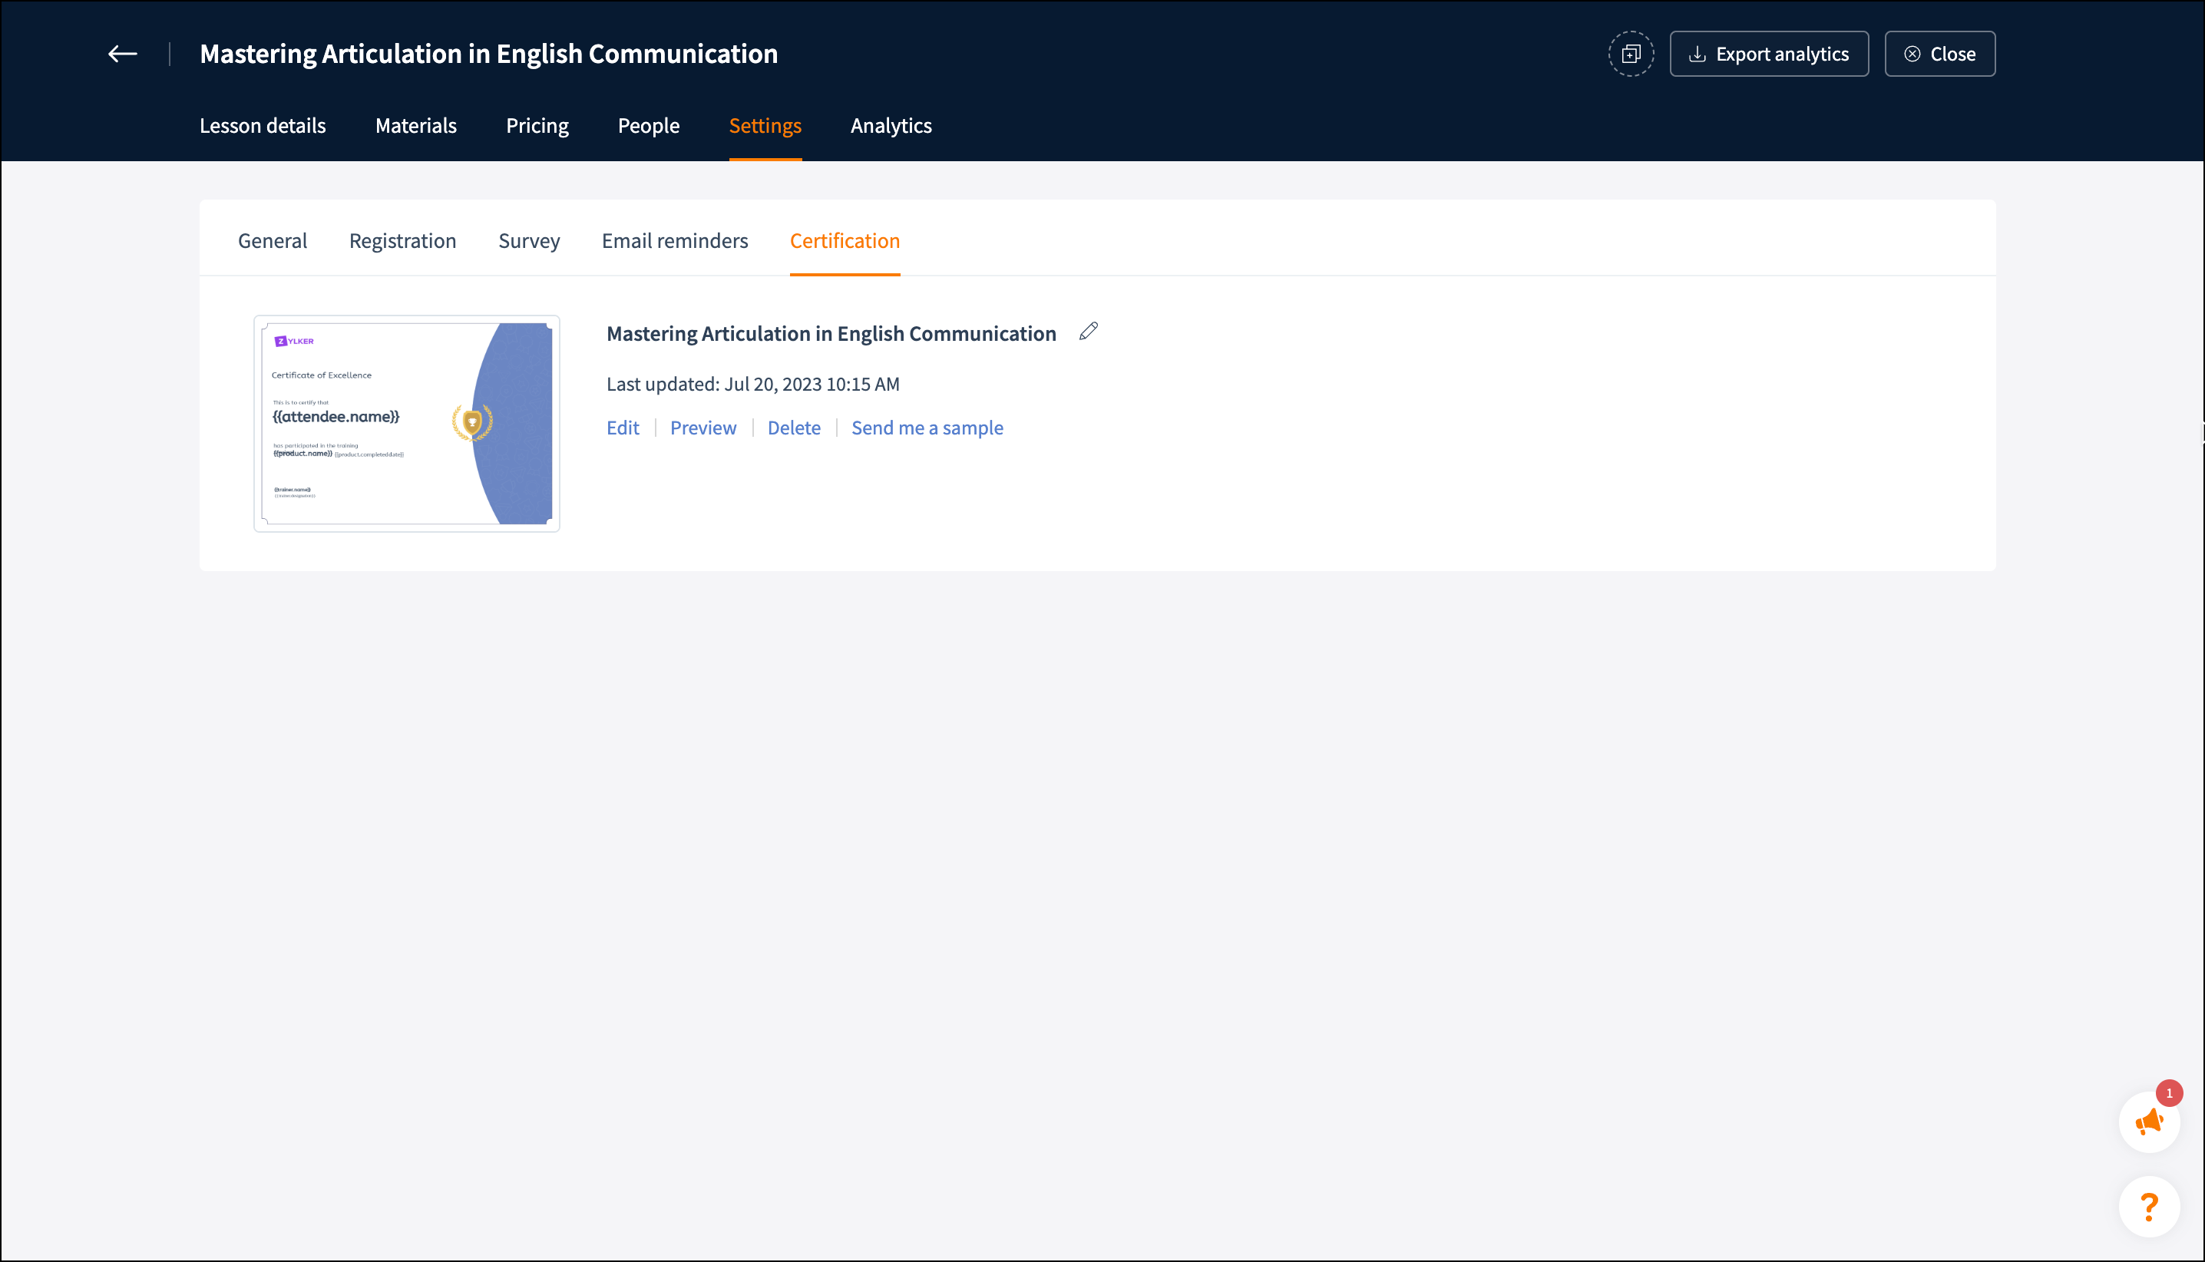Image resolution: width=2205 pixels, height=1262 pixels.
Task: Click the back arrow icon
Action: (x=122, y=54)
